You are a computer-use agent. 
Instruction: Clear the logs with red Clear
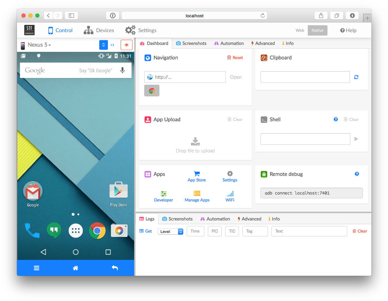[360, 231]
